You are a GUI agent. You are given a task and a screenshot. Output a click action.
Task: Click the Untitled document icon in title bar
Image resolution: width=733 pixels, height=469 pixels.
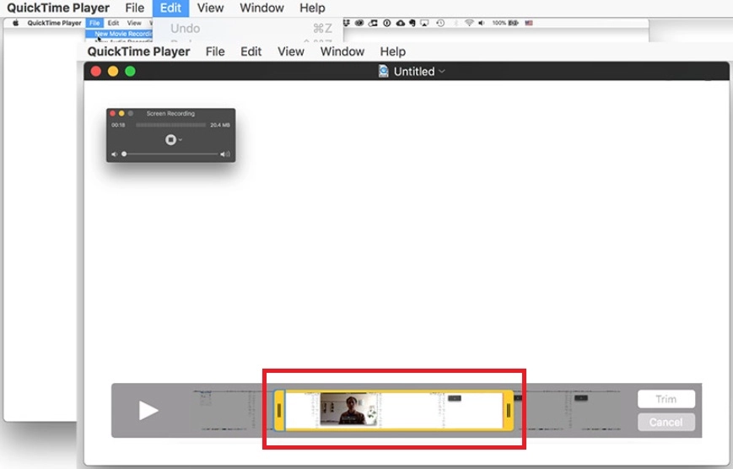coord(384,72)
